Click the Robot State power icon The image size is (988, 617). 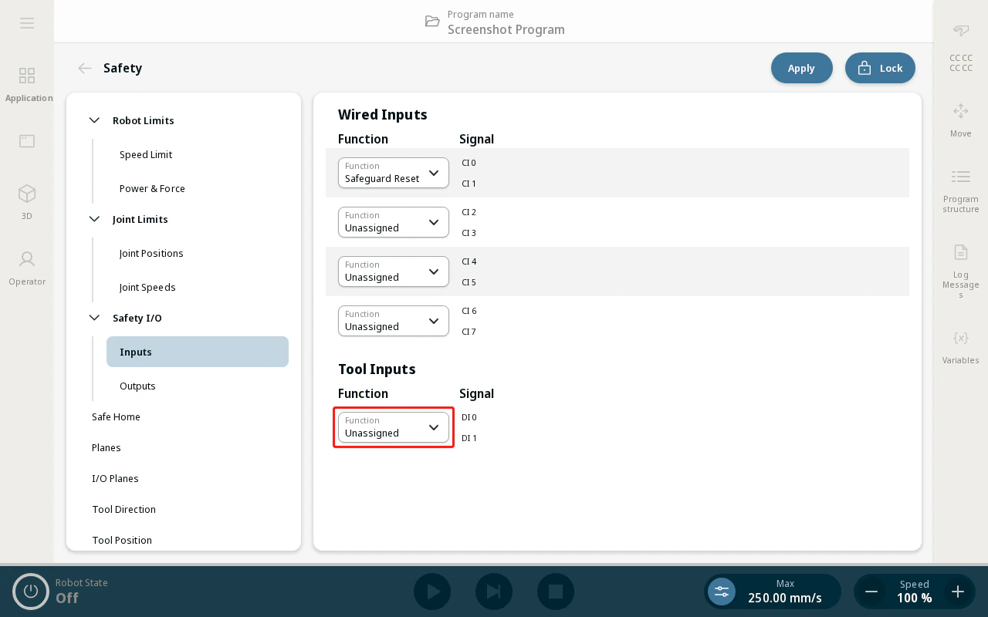coord(31,592)
